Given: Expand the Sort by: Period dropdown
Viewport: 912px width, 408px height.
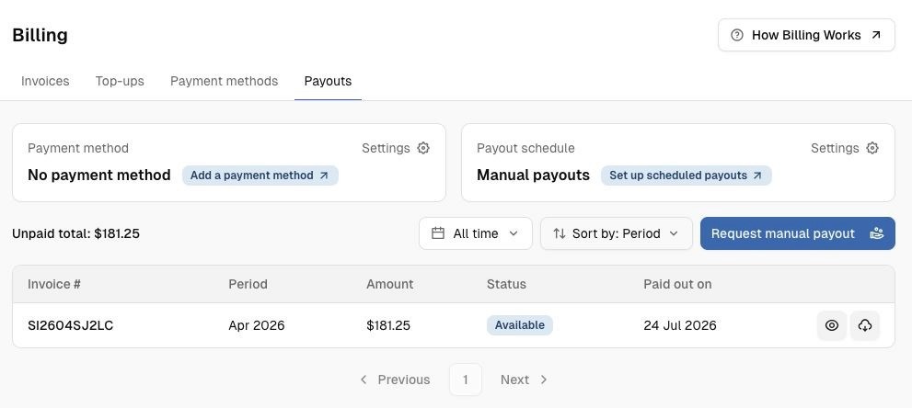Looking at the screenshot, I should click(x=617, y=233).
